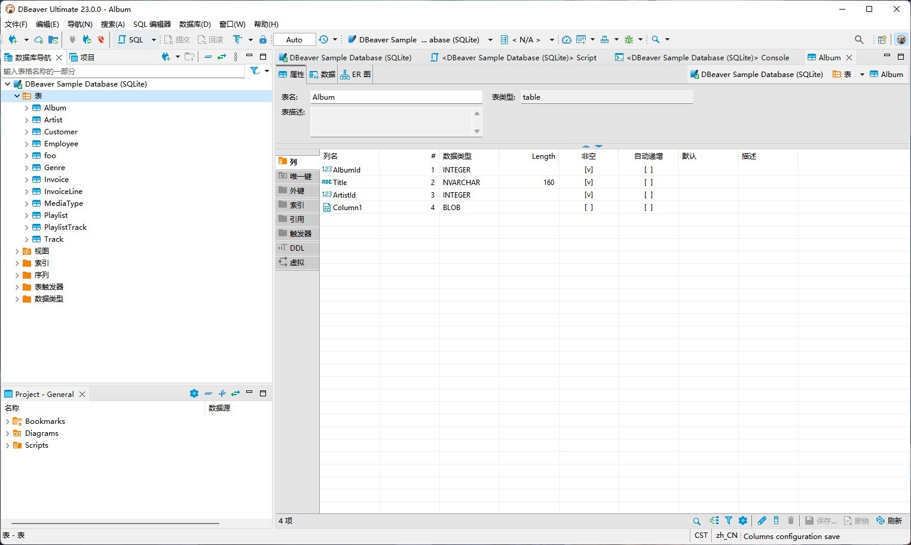Image resolution: width=911 pixels, height=545 pixels.
Task: Click the Project panel settings gear icon
Action: [x=194, y=393]
